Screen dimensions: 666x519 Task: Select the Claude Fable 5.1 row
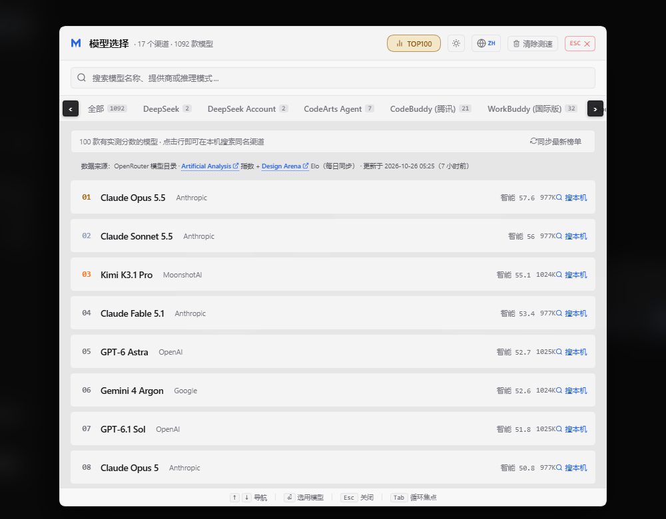pos(333,313)
